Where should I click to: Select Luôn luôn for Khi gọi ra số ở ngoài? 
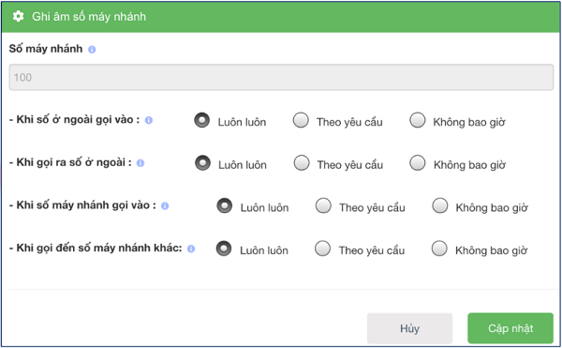coord(202,163)
